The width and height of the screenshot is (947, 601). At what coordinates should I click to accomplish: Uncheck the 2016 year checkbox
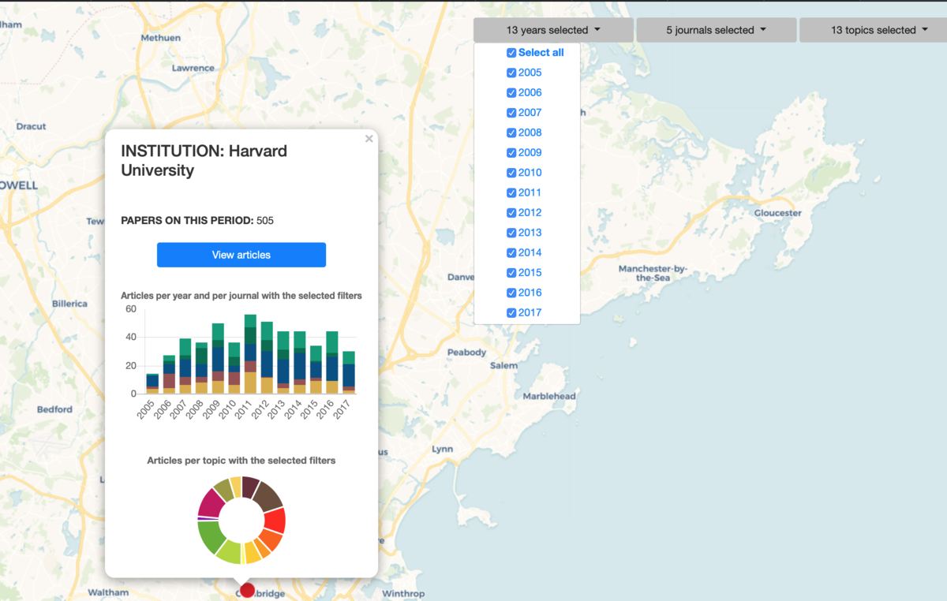tap(511, 293)
